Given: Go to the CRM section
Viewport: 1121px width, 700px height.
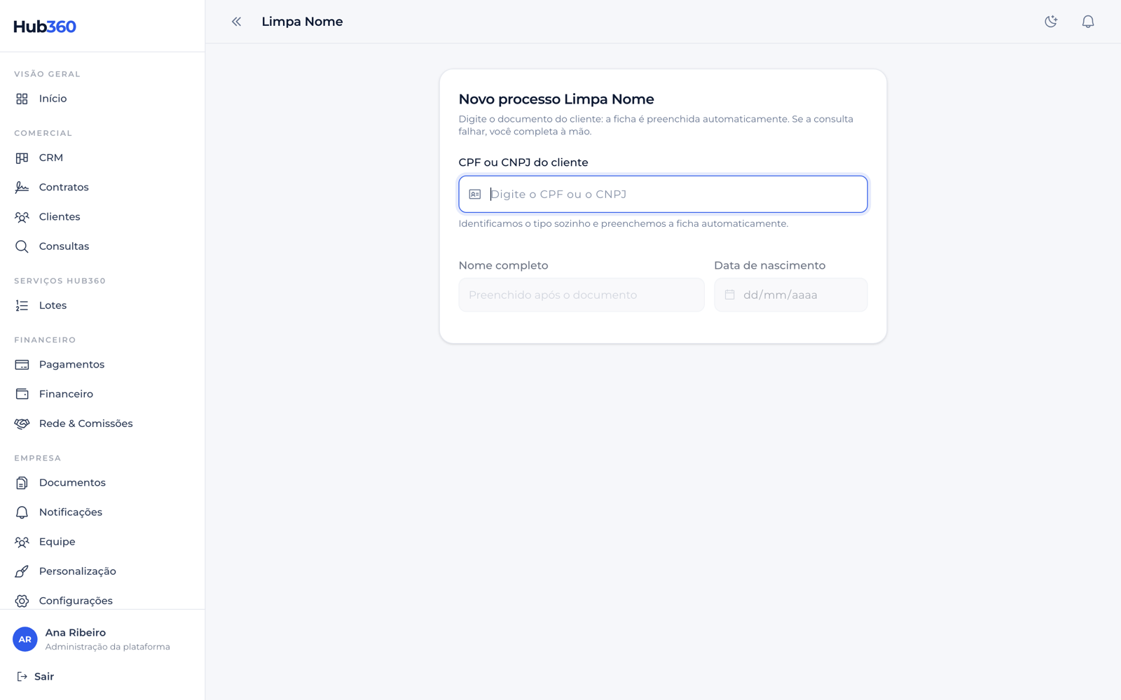Looking at the screenshot, I should 102,158.
